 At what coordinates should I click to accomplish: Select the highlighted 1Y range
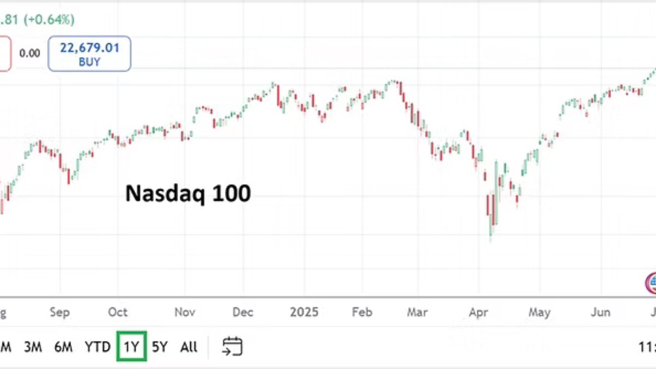(x=131, y=347)
